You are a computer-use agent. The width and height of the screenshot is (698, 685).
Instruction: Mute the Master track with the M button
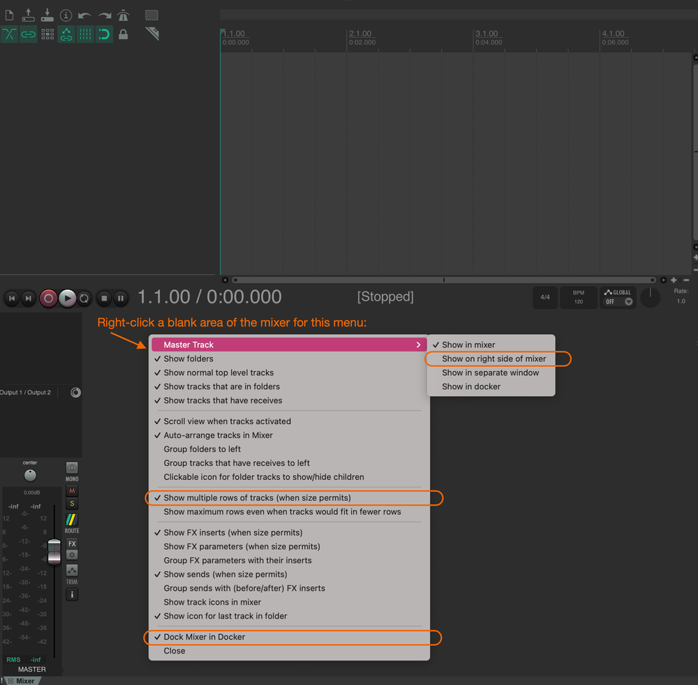(x=71, y=490)
